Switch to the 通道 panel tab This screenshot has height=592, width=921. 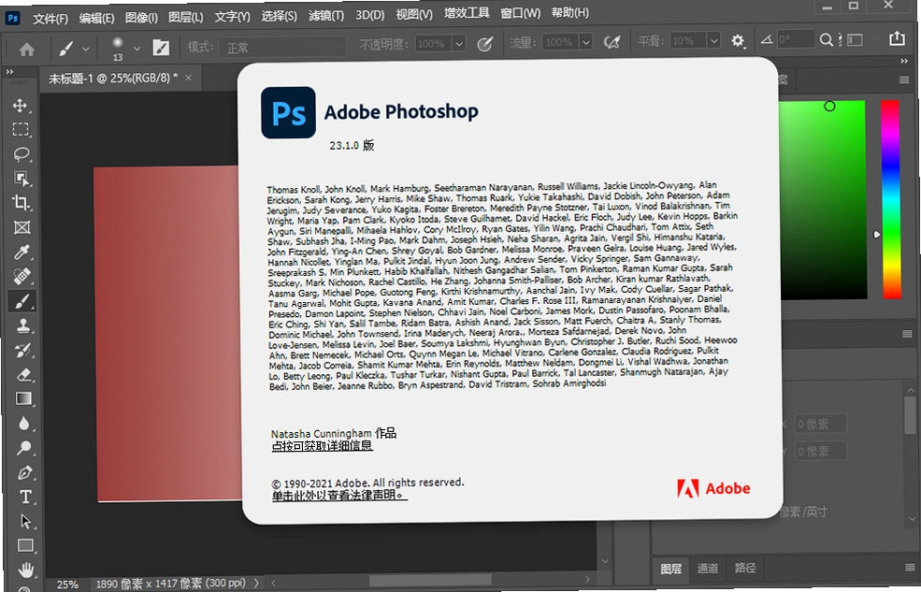coord(707,568)
